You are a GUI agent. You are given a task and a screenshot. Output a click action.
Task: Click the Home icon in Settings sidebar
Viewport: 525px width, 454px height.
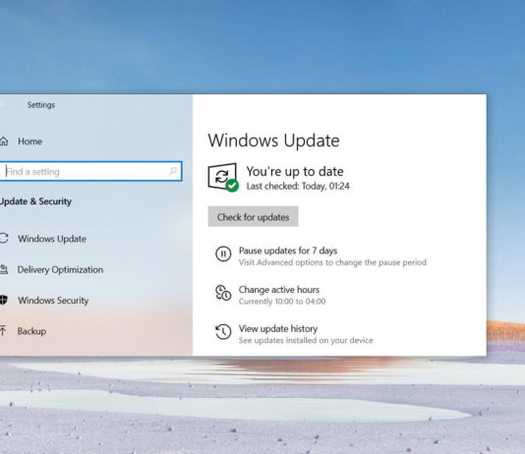tap(4, 142)
